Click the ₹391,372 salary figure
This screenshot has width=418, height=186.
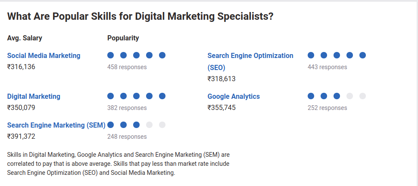[21, 136]
